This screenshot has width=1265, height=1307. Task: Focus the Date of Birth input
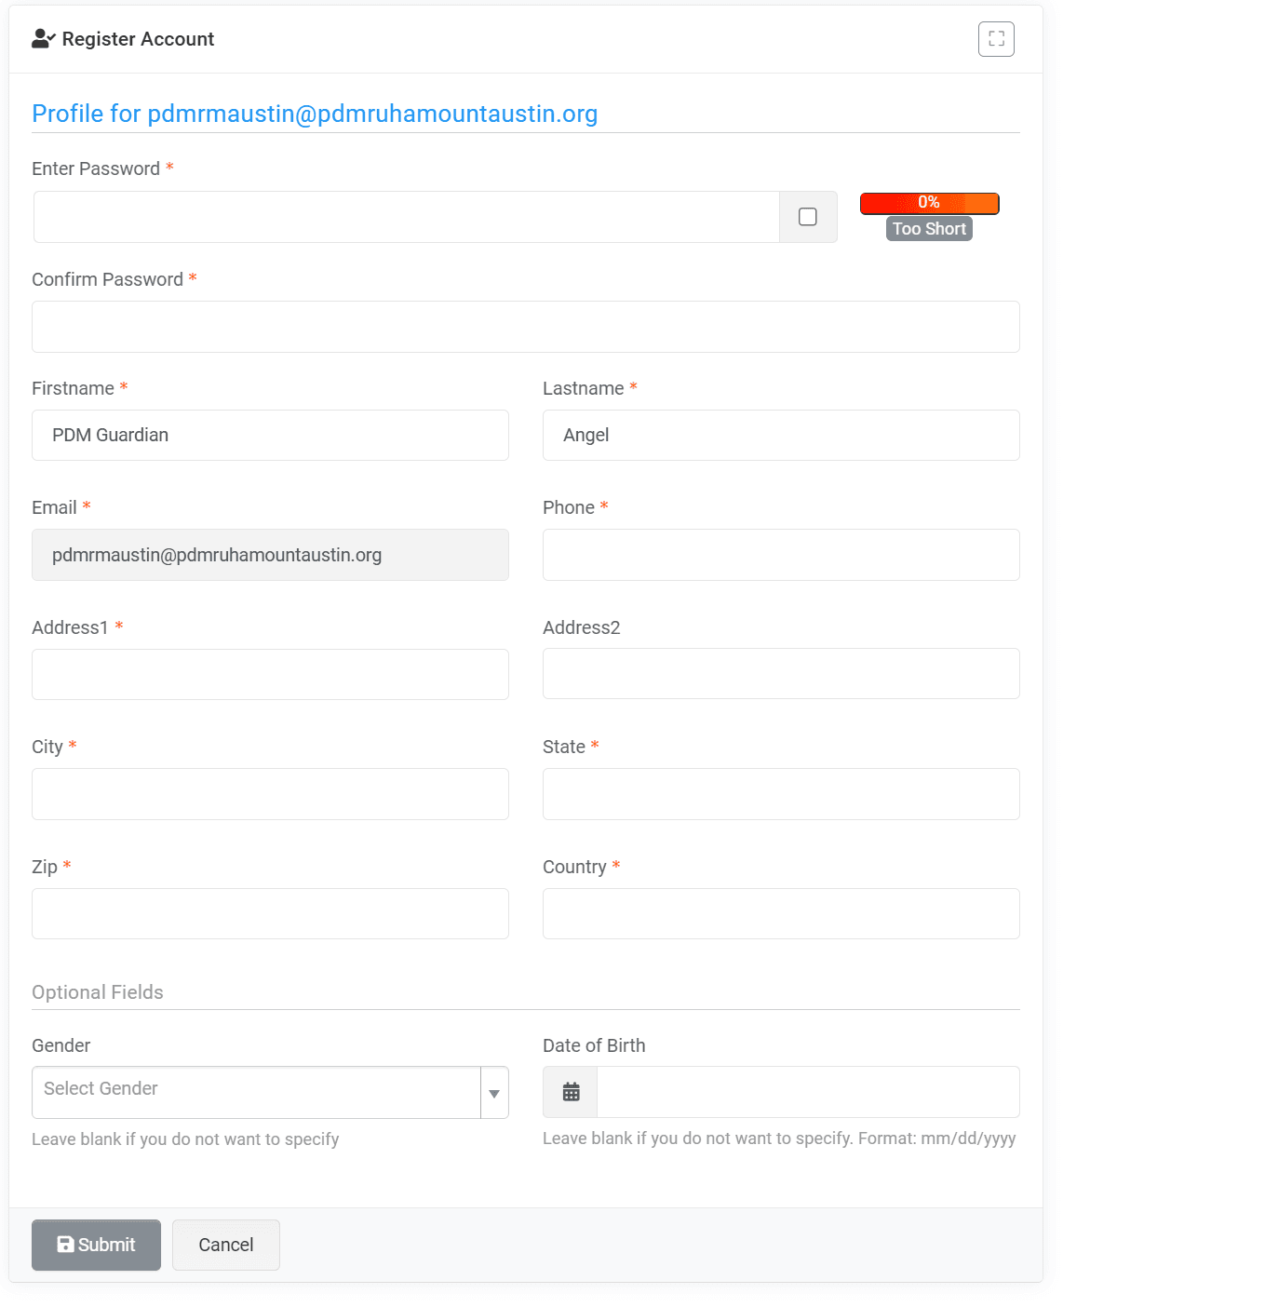tap(808, 1092)
